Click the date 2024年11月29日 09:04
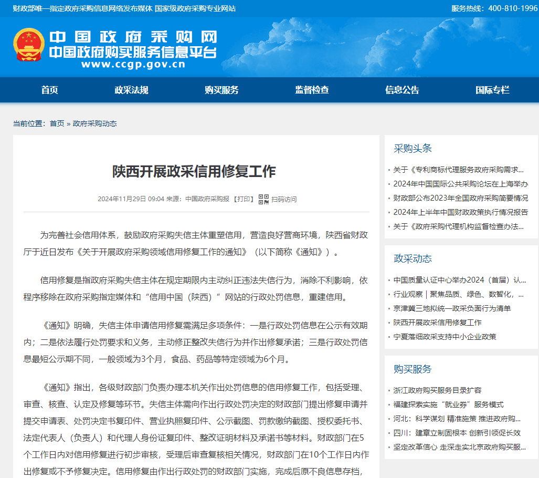Viewport: 539px width, 478px height. pyautogui.click(x=131, y=199)
